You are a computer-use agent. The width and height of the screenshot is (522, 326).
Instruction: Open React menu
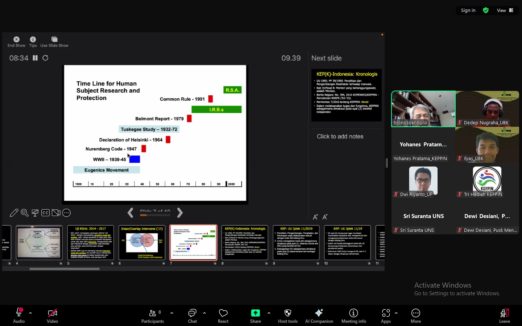coord(223,315)
